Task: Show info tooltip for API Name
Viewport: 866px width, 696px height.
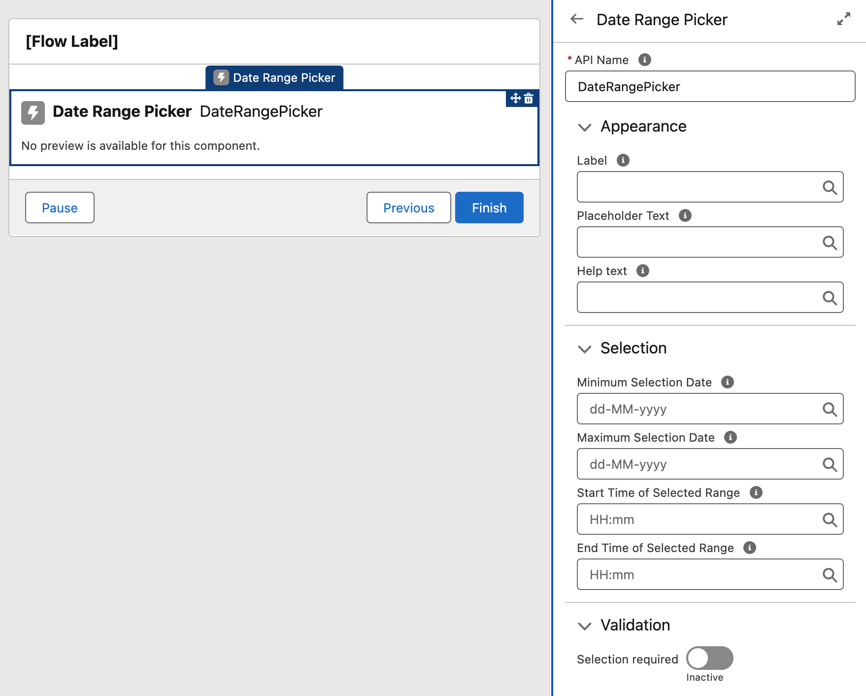Action: pyautogui.click(x=644, y=60)
